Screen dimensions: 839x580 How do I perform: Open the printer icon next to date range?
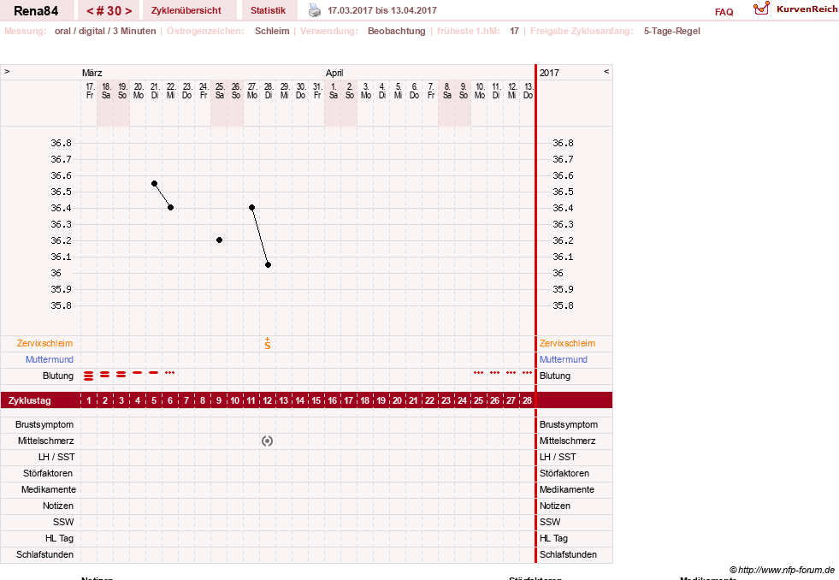315,10
